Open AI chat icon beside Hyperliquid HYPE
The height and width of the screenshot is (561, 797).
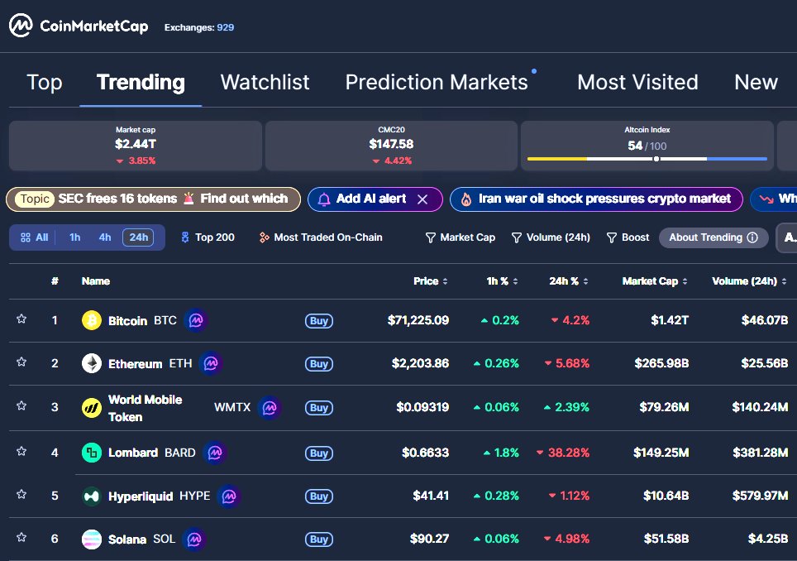click(229, 496)
